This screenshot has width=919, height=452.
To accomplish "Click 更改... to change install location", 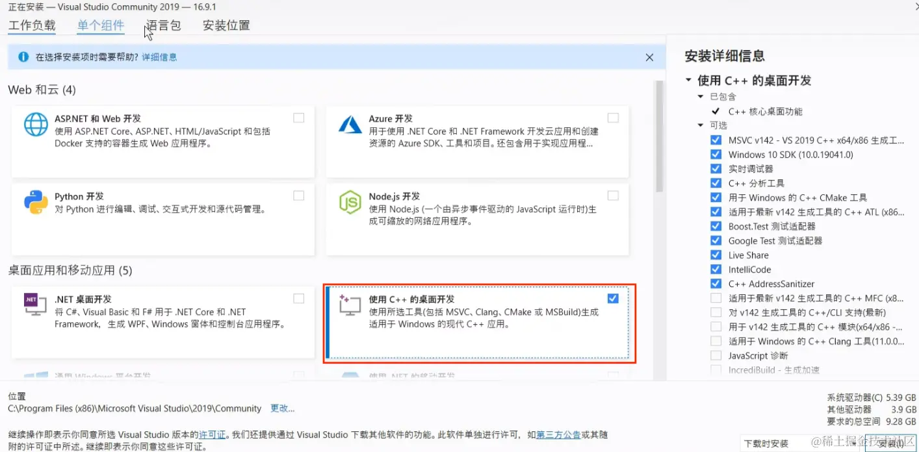I will (x=283, y=408).
